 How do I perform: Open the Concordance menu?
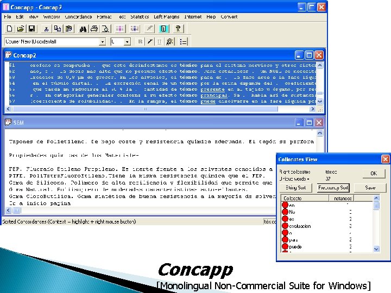point(78,17)
